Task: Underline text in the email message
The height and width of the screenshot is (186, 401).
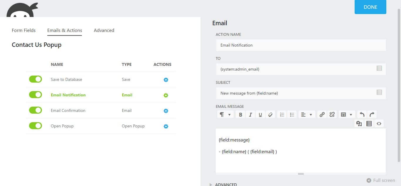Action: 260,114
